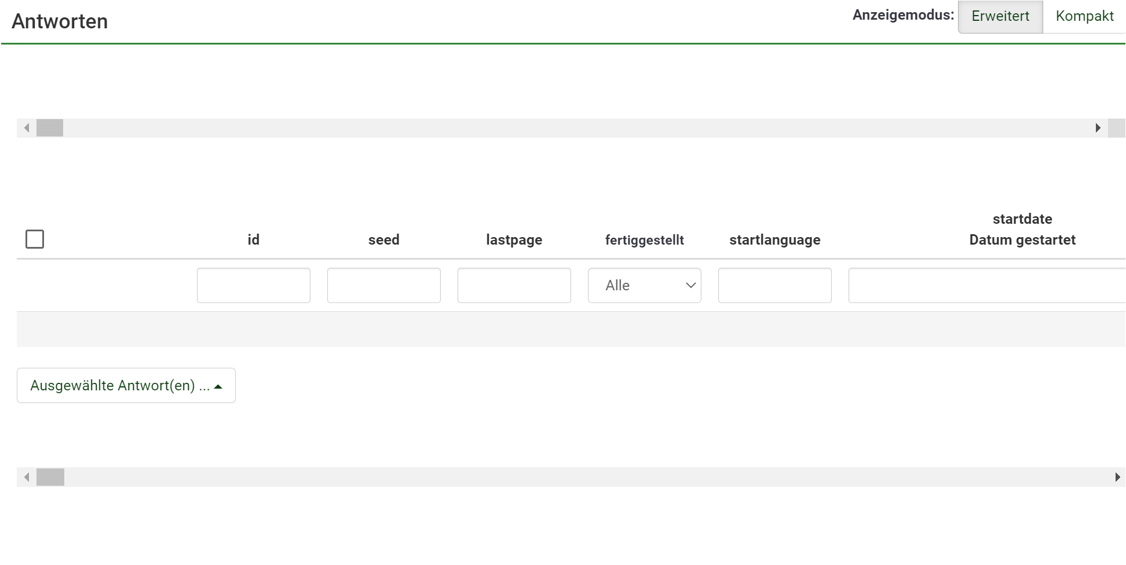Viewport: 1126px width, 565px height.
Task: Click the startlanguage filter input box
Action: click(774, 285)
